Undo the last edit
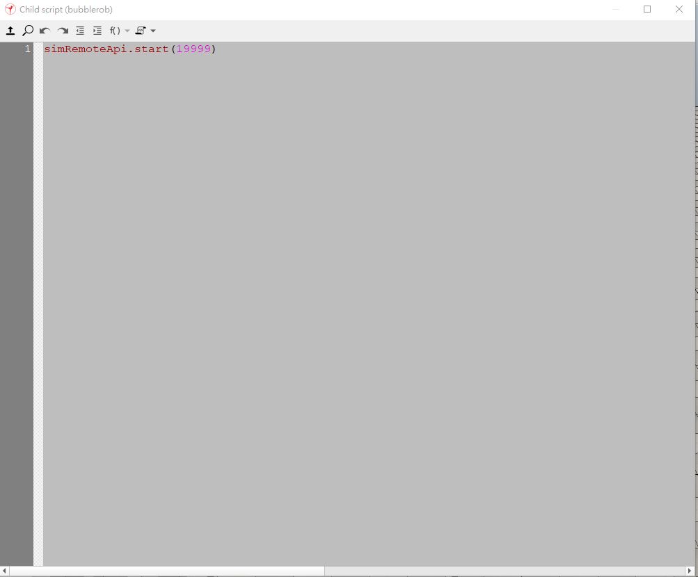 coord(45,31)
